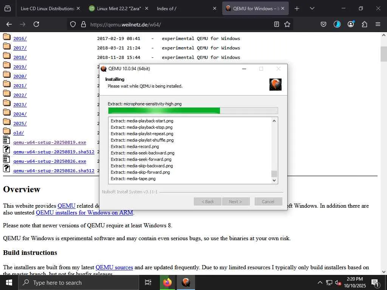Screen dimensions: 387x290
Task: Click the installer Cancel button
Action: (268, 202)
